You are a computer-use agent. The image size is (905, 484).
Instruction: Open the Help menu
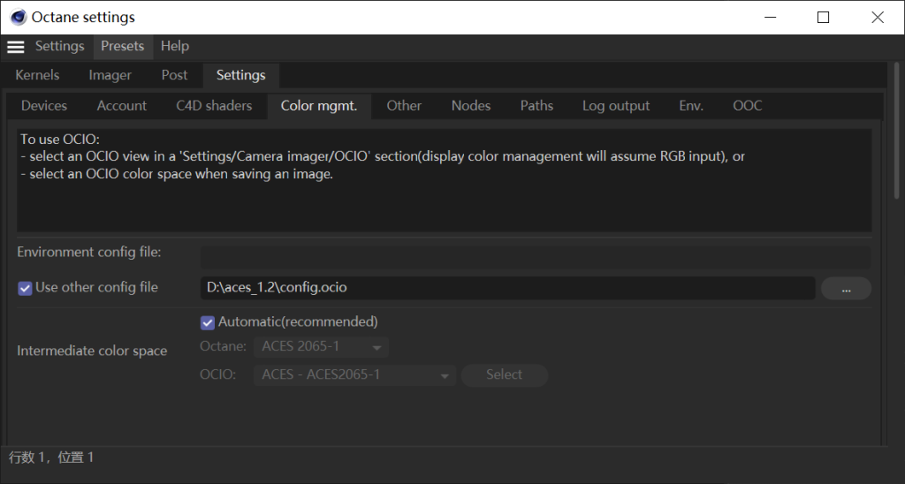175,46
